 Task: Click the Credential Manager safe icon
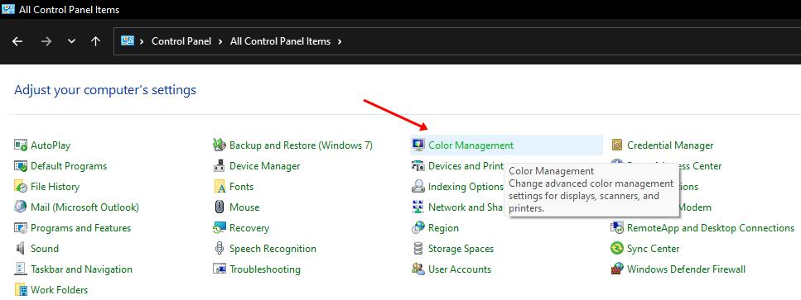click(x=617, y=145)
